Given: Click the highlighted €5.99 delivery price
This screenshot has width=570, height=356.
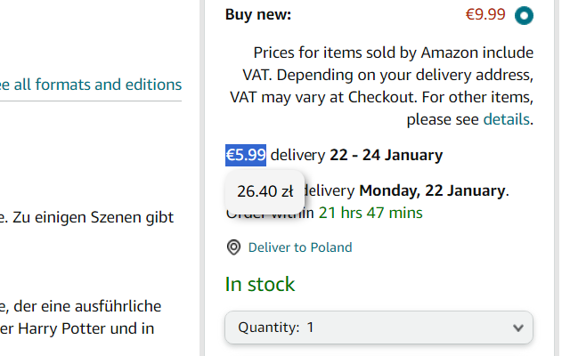Looking at the screenshot, I should point(246,155).
